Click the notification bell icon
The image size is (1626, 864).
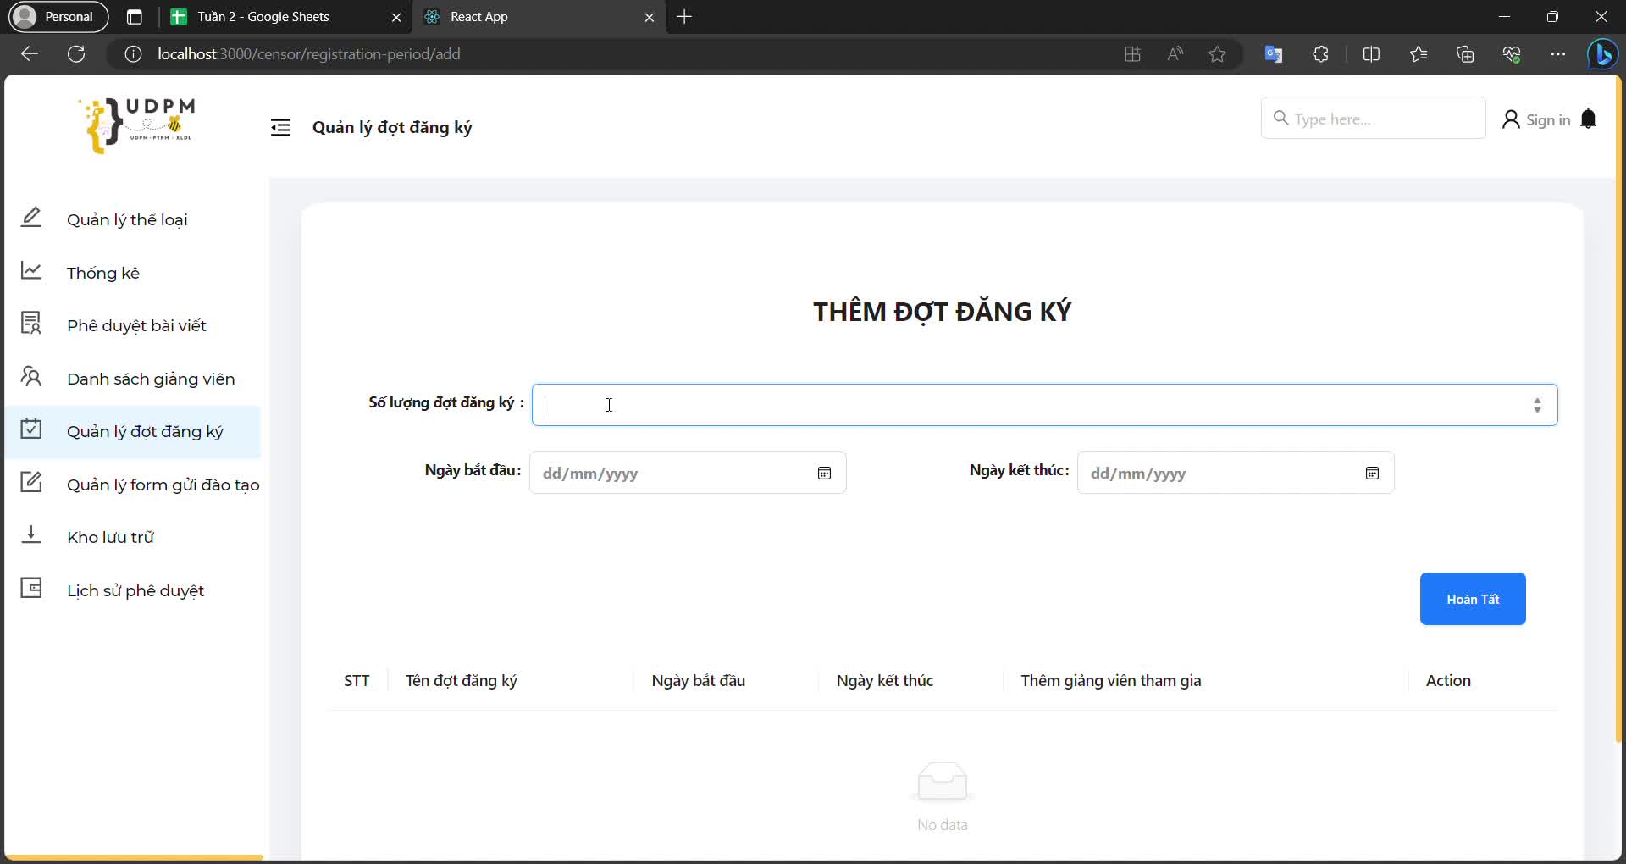tap(1589, 119)
